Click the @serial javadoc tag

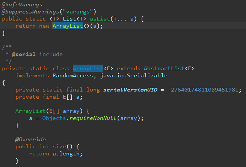click(24, 54)
